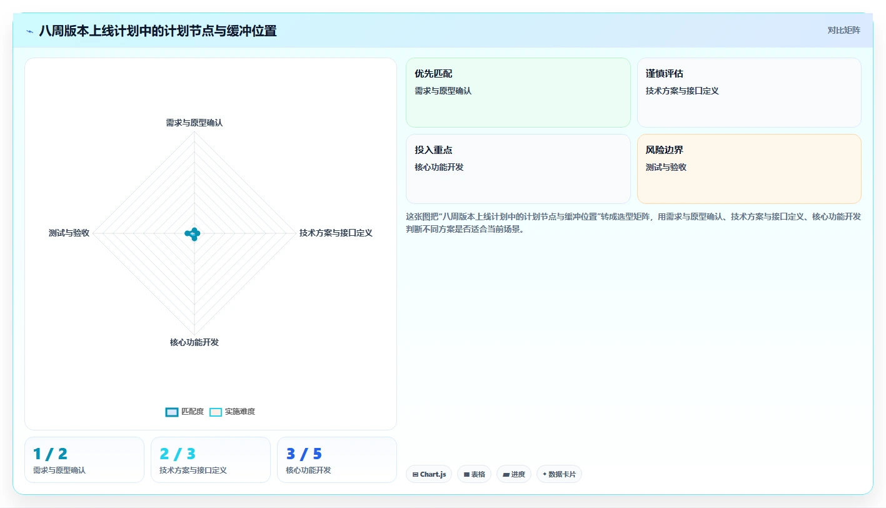The image size is (886, 508).
Task: Click the 2 / 3 stat card
Action: 211,460
